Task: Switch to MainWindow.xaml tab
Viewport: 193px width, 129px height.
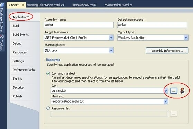Action: 84,5
